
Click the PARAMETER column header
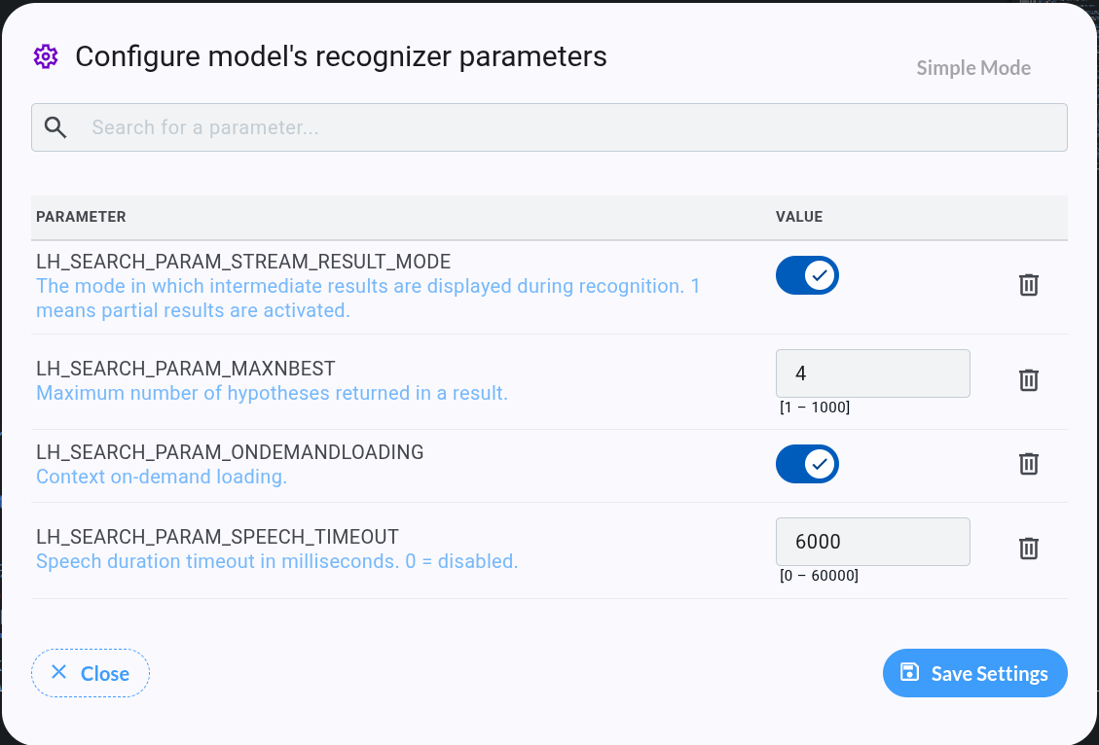pyautogui.click(x=82, y=217)
